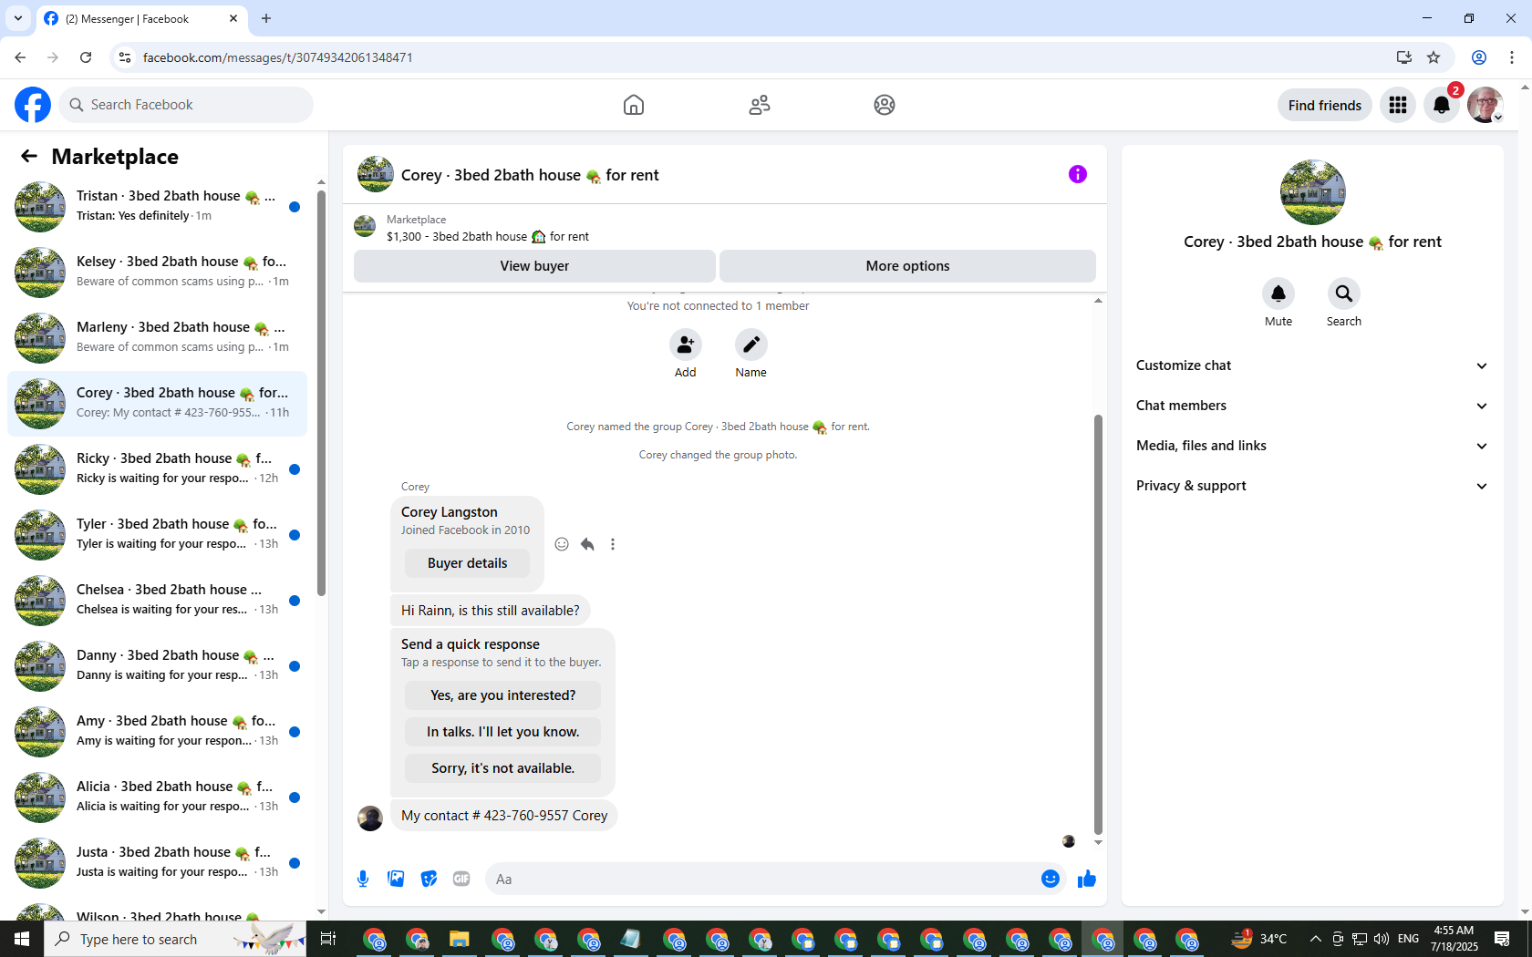Screen dimensions: 1532x957
Task: Open the Groups icon in top navigation
Action: (x=885, y=105)
